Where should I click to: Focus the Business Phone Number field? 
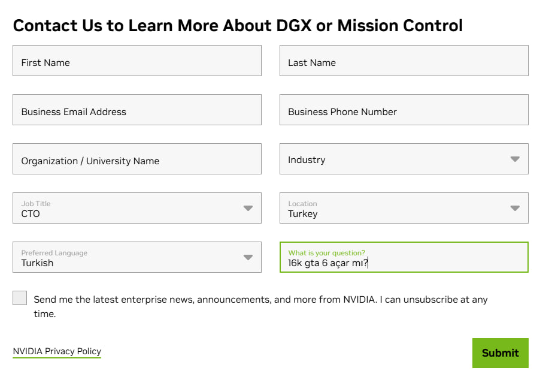click(x=404, y=110)
